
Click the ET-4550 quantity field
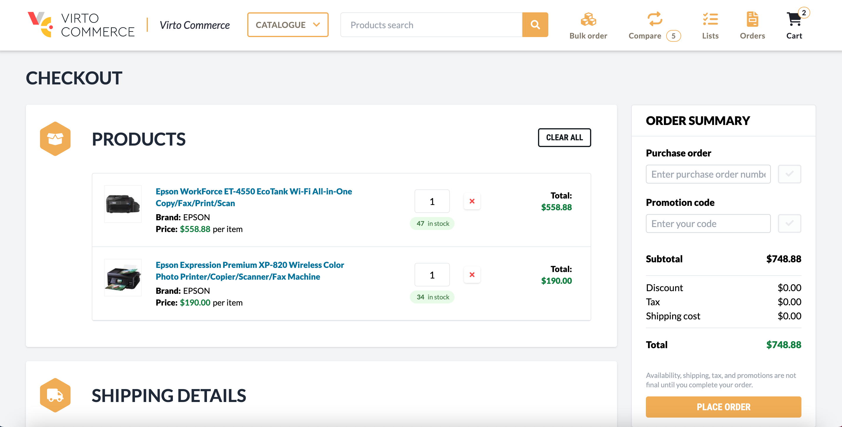click(432, 201)
